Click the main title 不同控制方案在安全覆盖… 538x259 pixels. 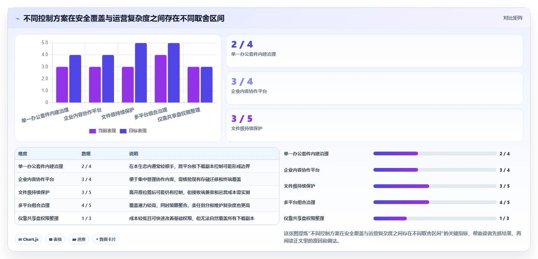point(124,18)
